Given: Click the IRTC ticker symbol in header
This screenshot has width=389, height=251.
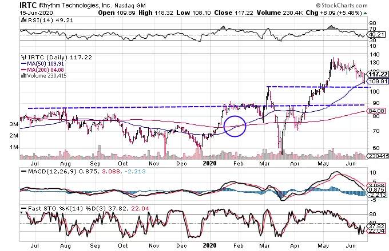Looking at the screenshot, I should point(28,5).
